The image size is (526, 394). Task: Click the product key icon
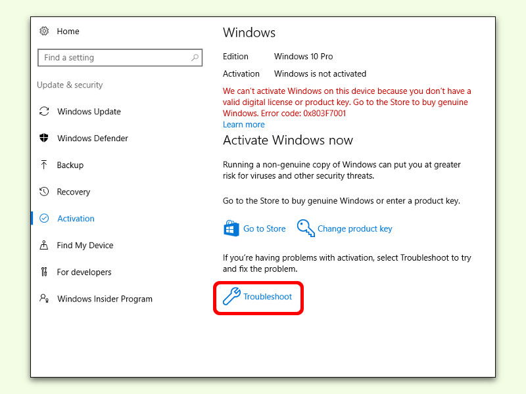tap(306, 228)
